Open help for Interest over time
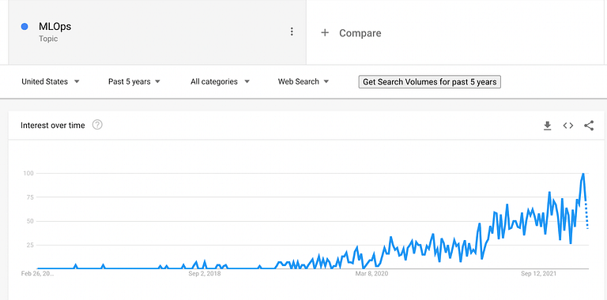Viewport: 607px width, 300px height. tap(97, 125)
